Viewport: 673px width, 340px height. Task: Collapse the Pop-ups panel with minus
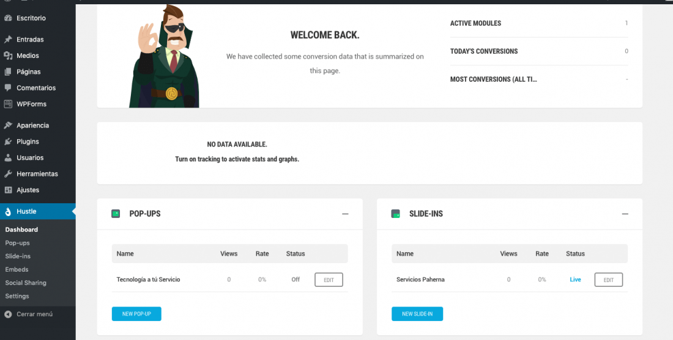pos(345,214)
